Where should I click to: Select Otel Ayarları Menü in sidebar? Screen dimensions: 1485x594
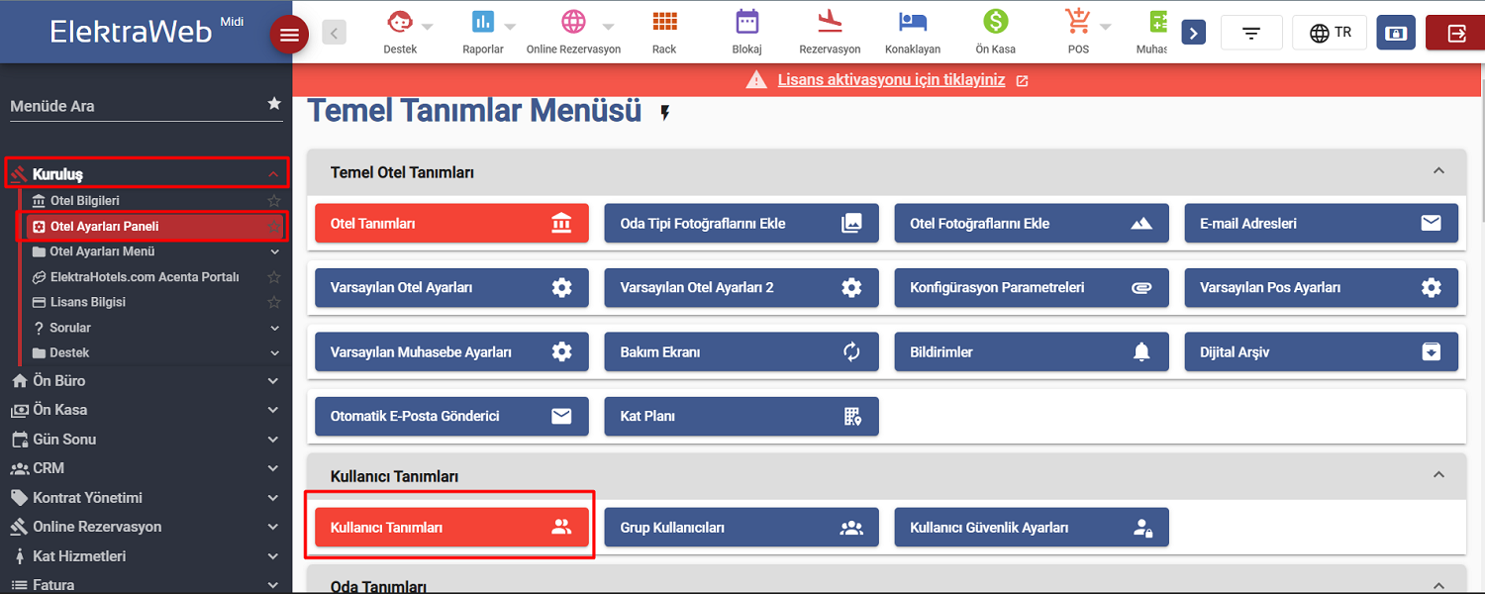click(102, 251)
